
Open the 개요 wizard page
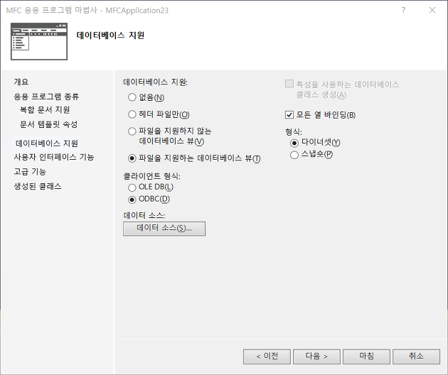[21, 82]
